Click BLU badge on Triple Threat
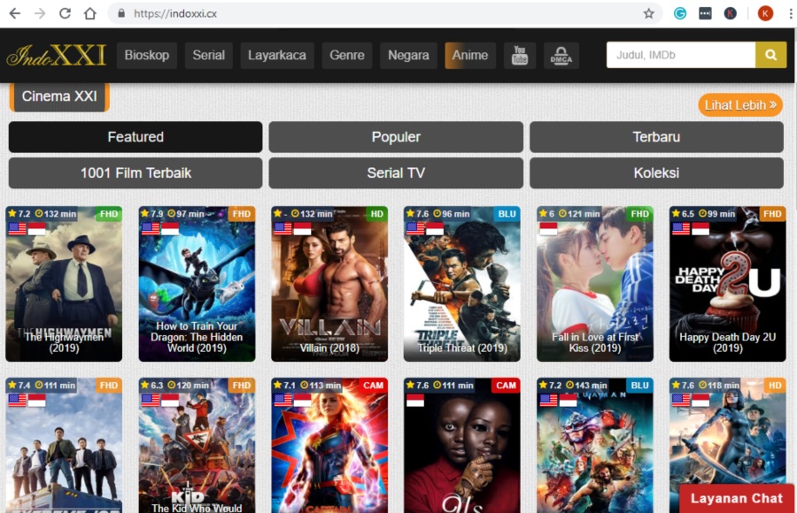 point(507,214)
